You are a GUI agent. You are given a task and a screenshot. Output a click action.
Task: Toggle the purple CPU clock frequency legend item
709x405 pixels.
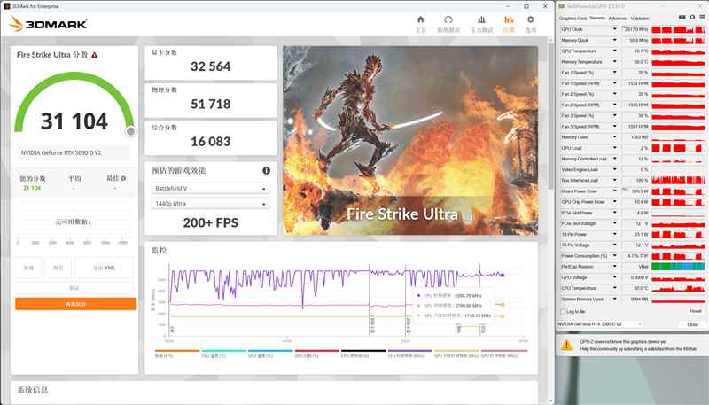pos(410,354)
